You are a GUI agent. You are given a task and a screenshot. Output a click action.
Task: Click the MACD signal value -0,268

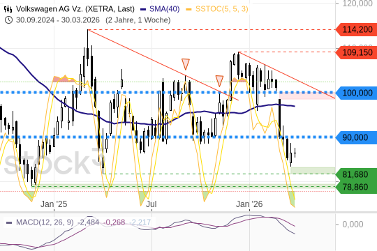pyautogui.click(x=114, y=222)
